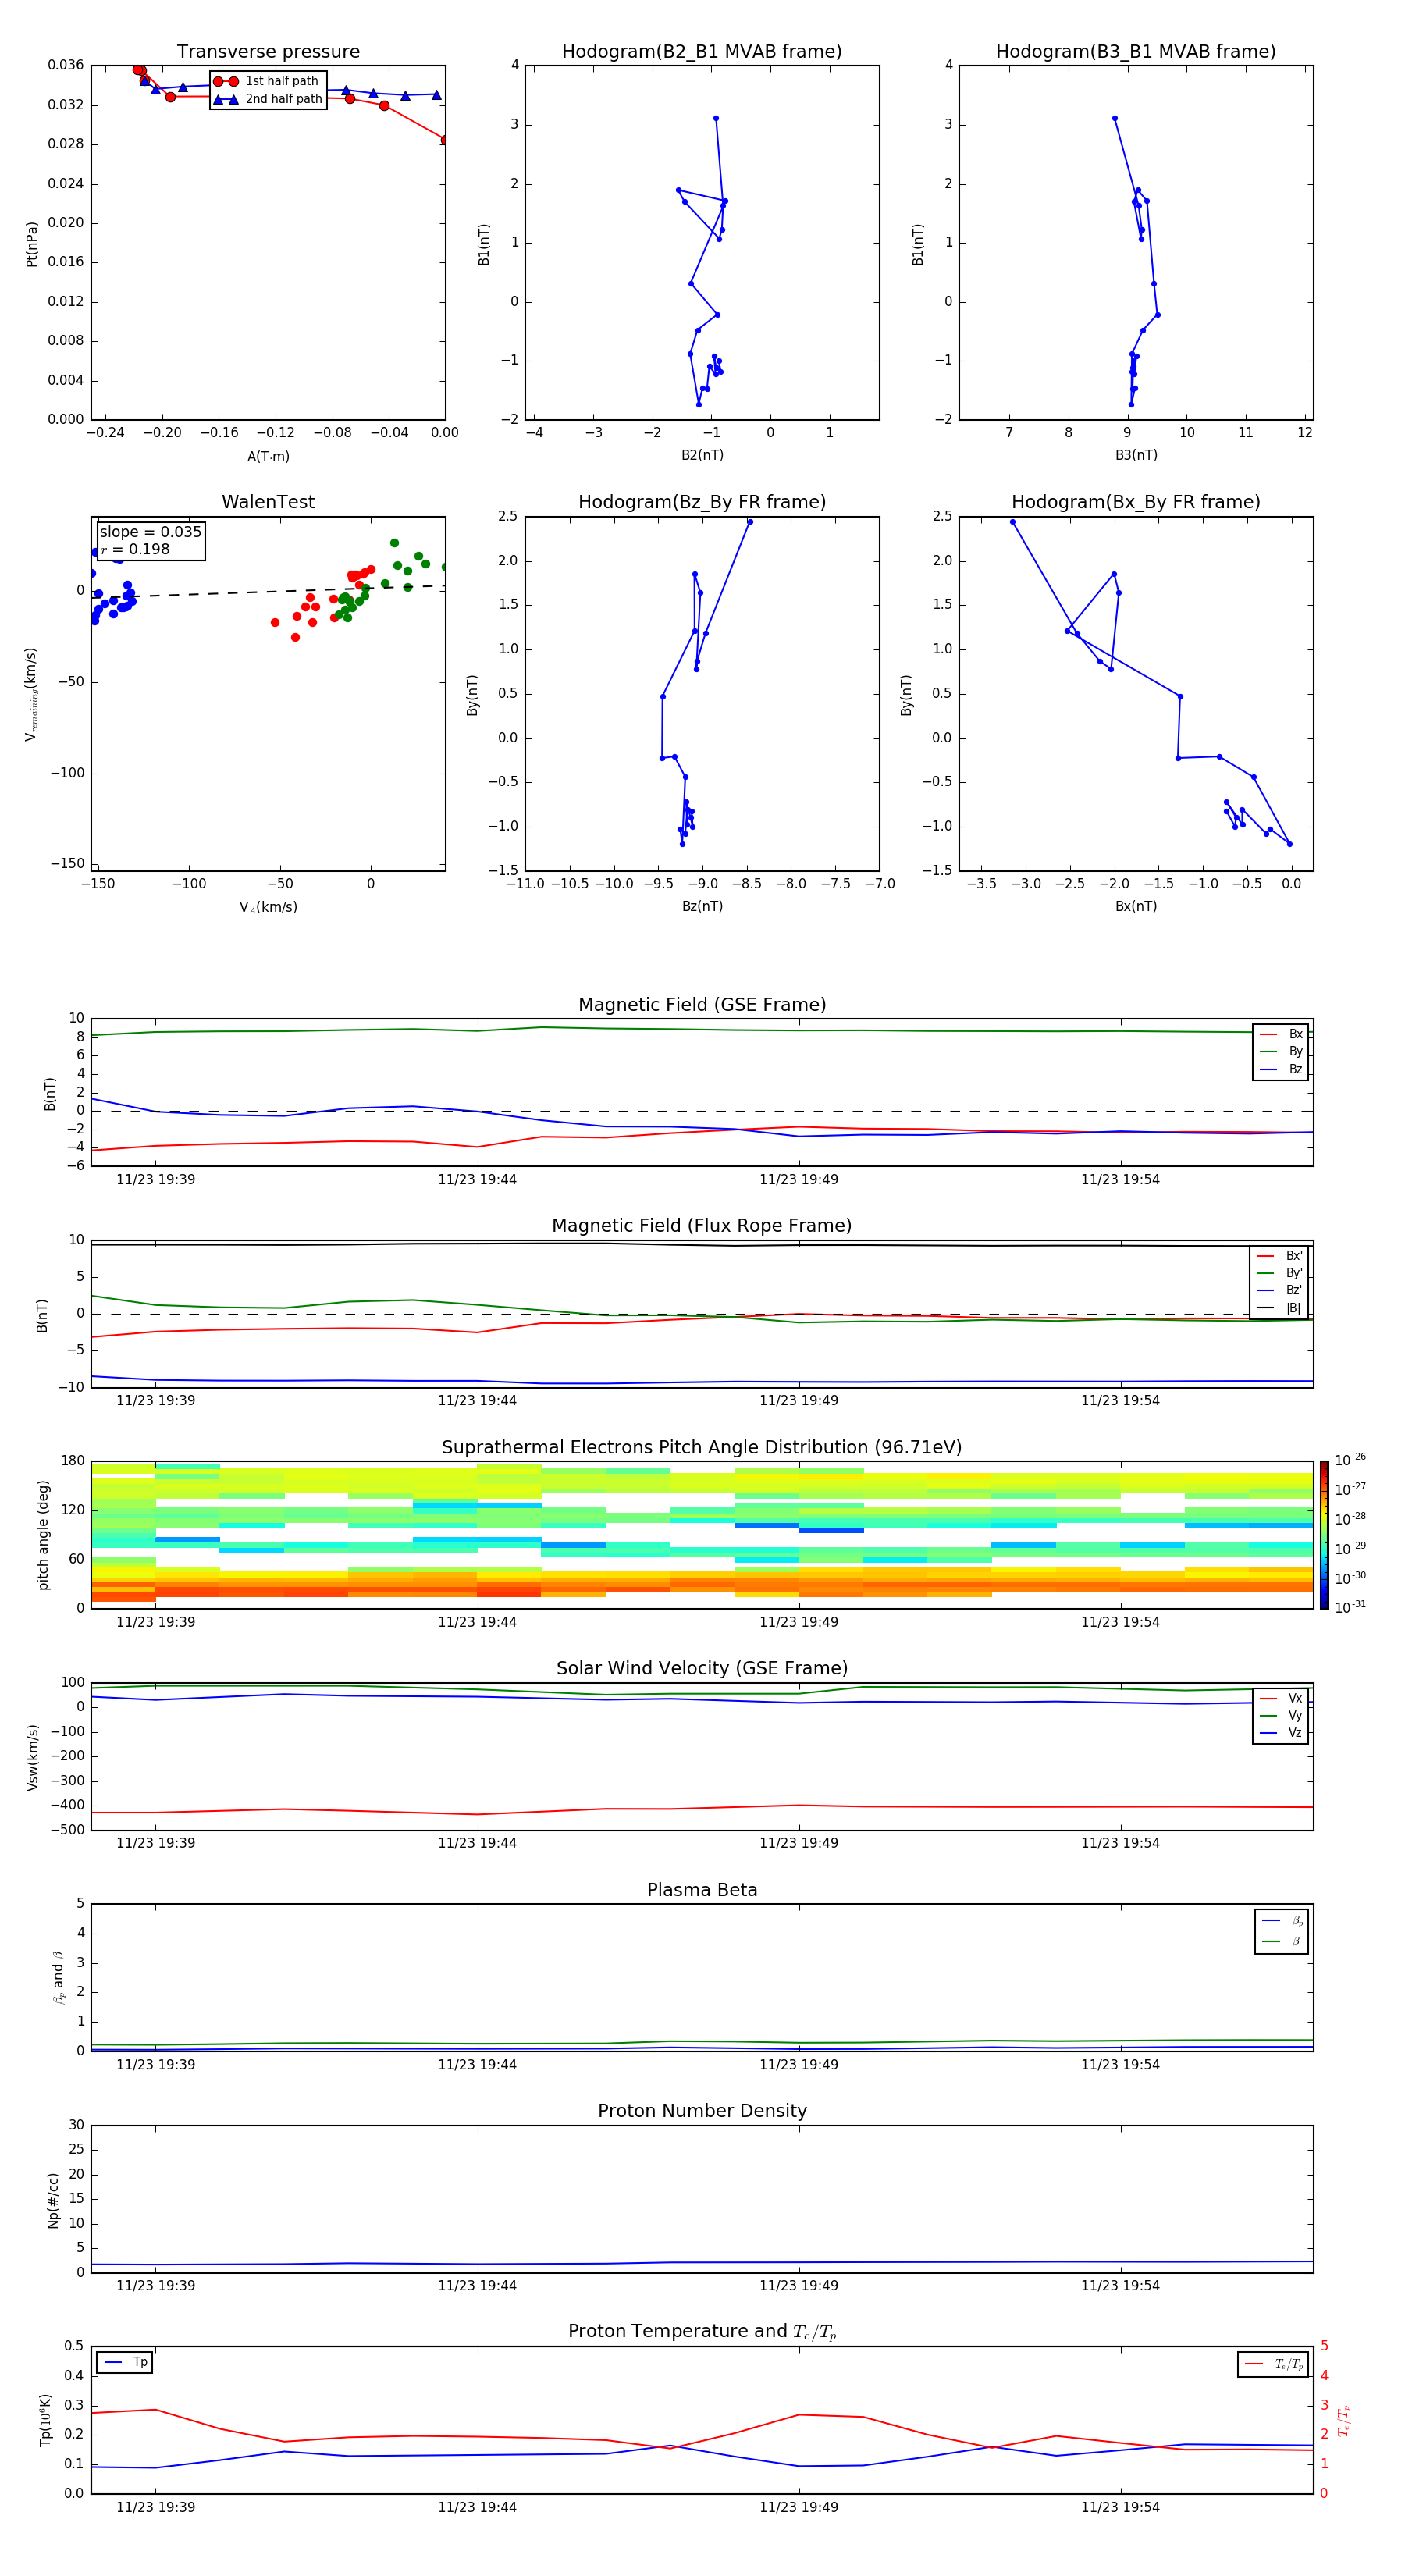Click the 'slope = 0.035' annotation
The height and width of the screenshot is (2576, 1405).
(151, 532)
